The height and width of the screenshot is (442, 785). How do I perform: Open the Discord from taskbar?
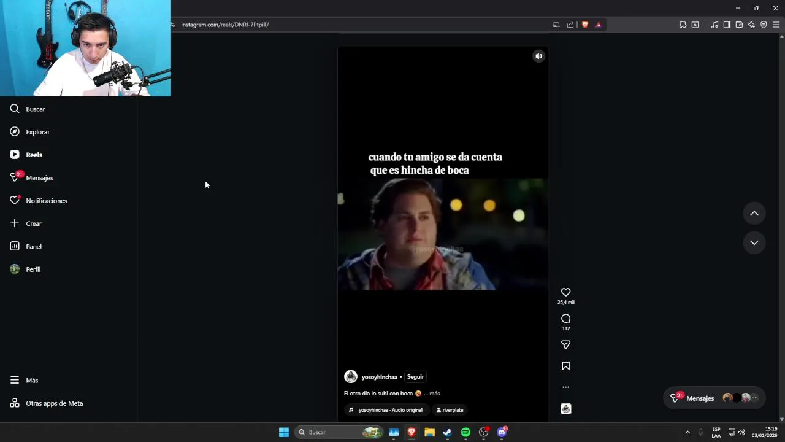tap(502, 432)
